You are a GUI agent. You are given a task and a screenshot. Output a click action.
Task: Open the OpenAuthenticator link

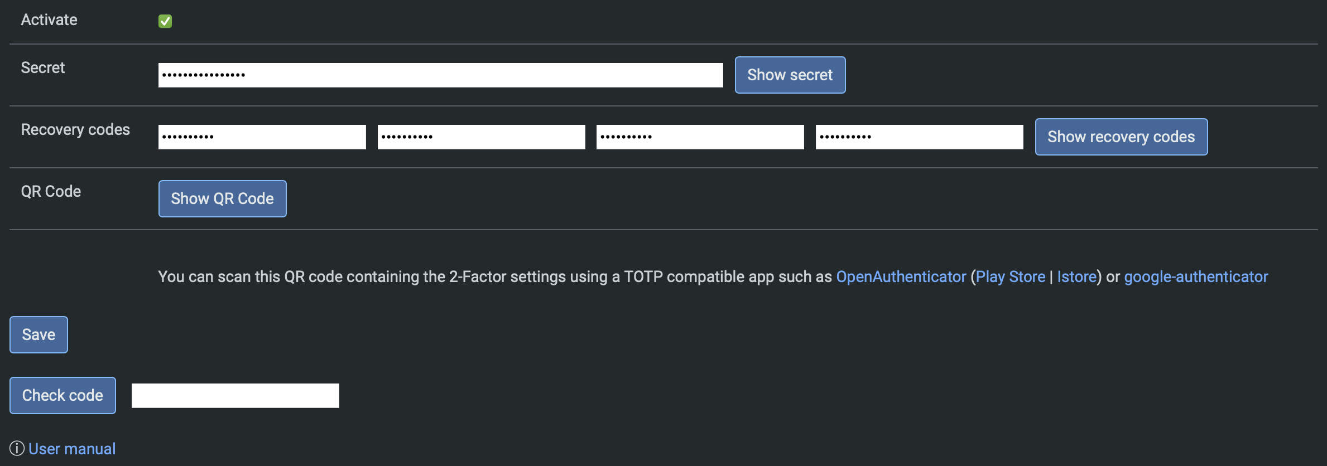coord(901,276)
